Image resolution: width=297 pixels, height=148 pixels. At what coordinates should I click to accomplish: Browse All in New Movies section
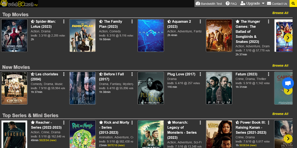point(280,65)
